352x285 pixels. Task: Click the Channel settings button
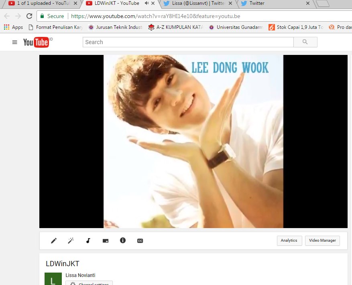89,283
